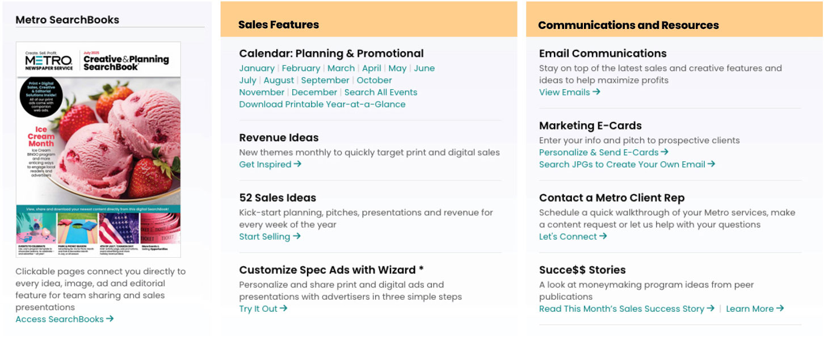Click Learn More under Succe$$ Stories
The image size is (824, 339).
point(754,308)
